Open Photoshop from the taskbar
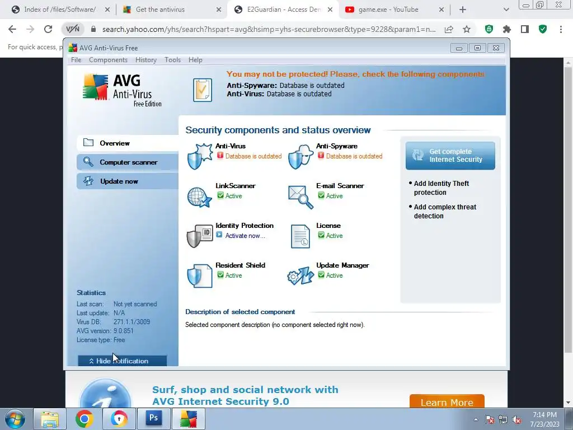The width and height of the screenshot is (573, 430). (153, 418)
